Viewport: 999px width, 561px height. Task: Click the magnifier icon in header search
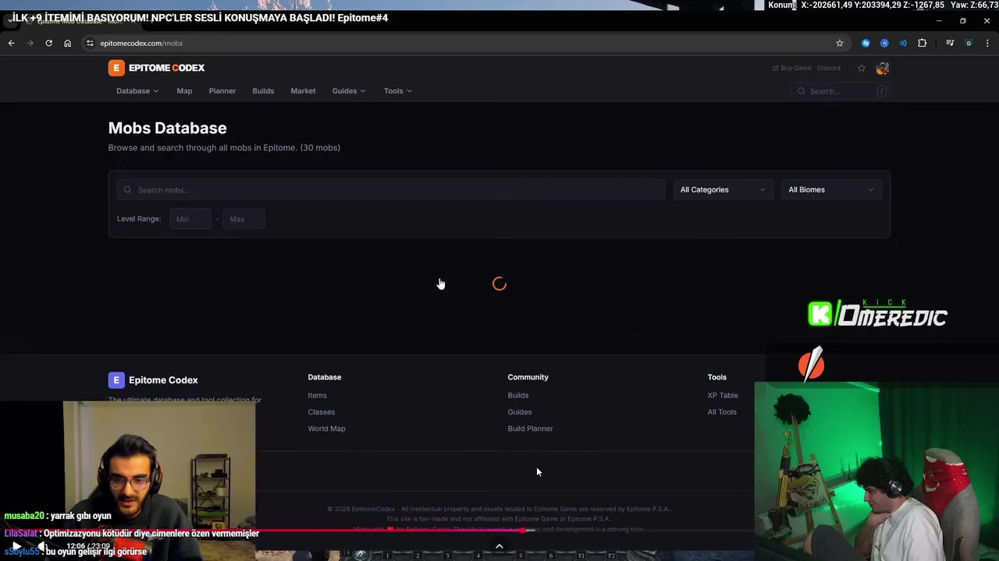802,91
